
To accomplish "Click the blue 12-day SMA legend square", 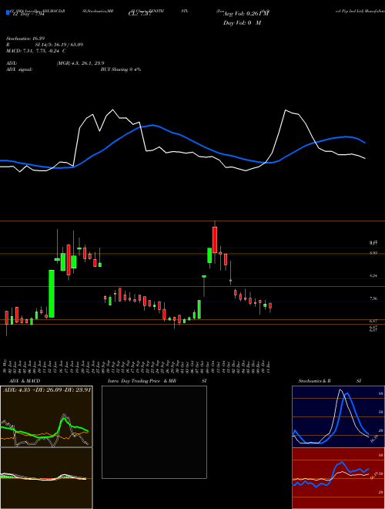I will (x=8, y=12).
